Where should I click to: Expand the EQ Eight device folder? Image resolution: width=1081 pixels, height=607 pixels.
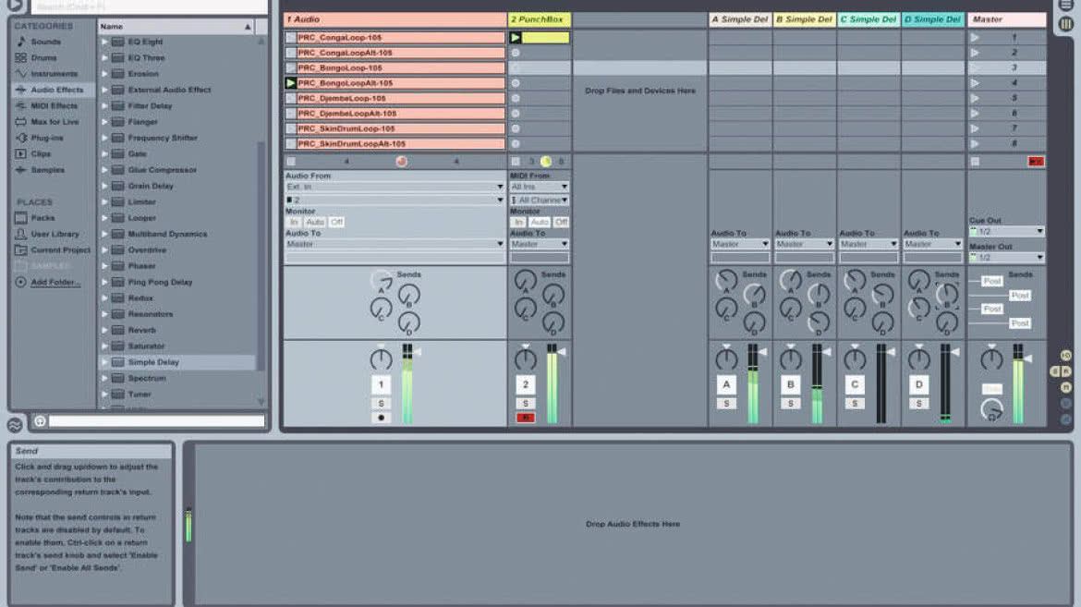[104, 42]
